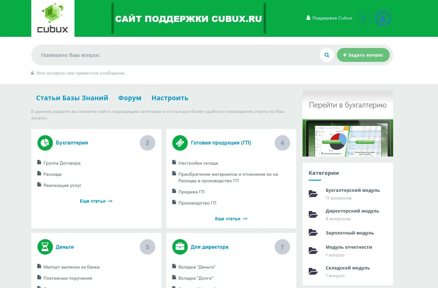This screenshot has width=438, height=288.
Task: Open Приобретение материалов и отнесение article
Action: click(228, 178)
